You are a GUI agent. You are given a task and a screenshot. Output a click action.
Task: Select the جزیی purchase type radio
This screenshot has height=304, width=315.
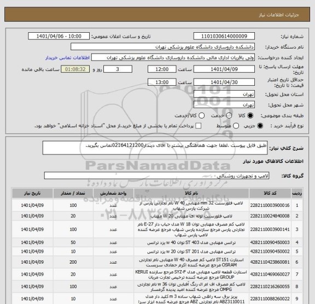(260, 126)
